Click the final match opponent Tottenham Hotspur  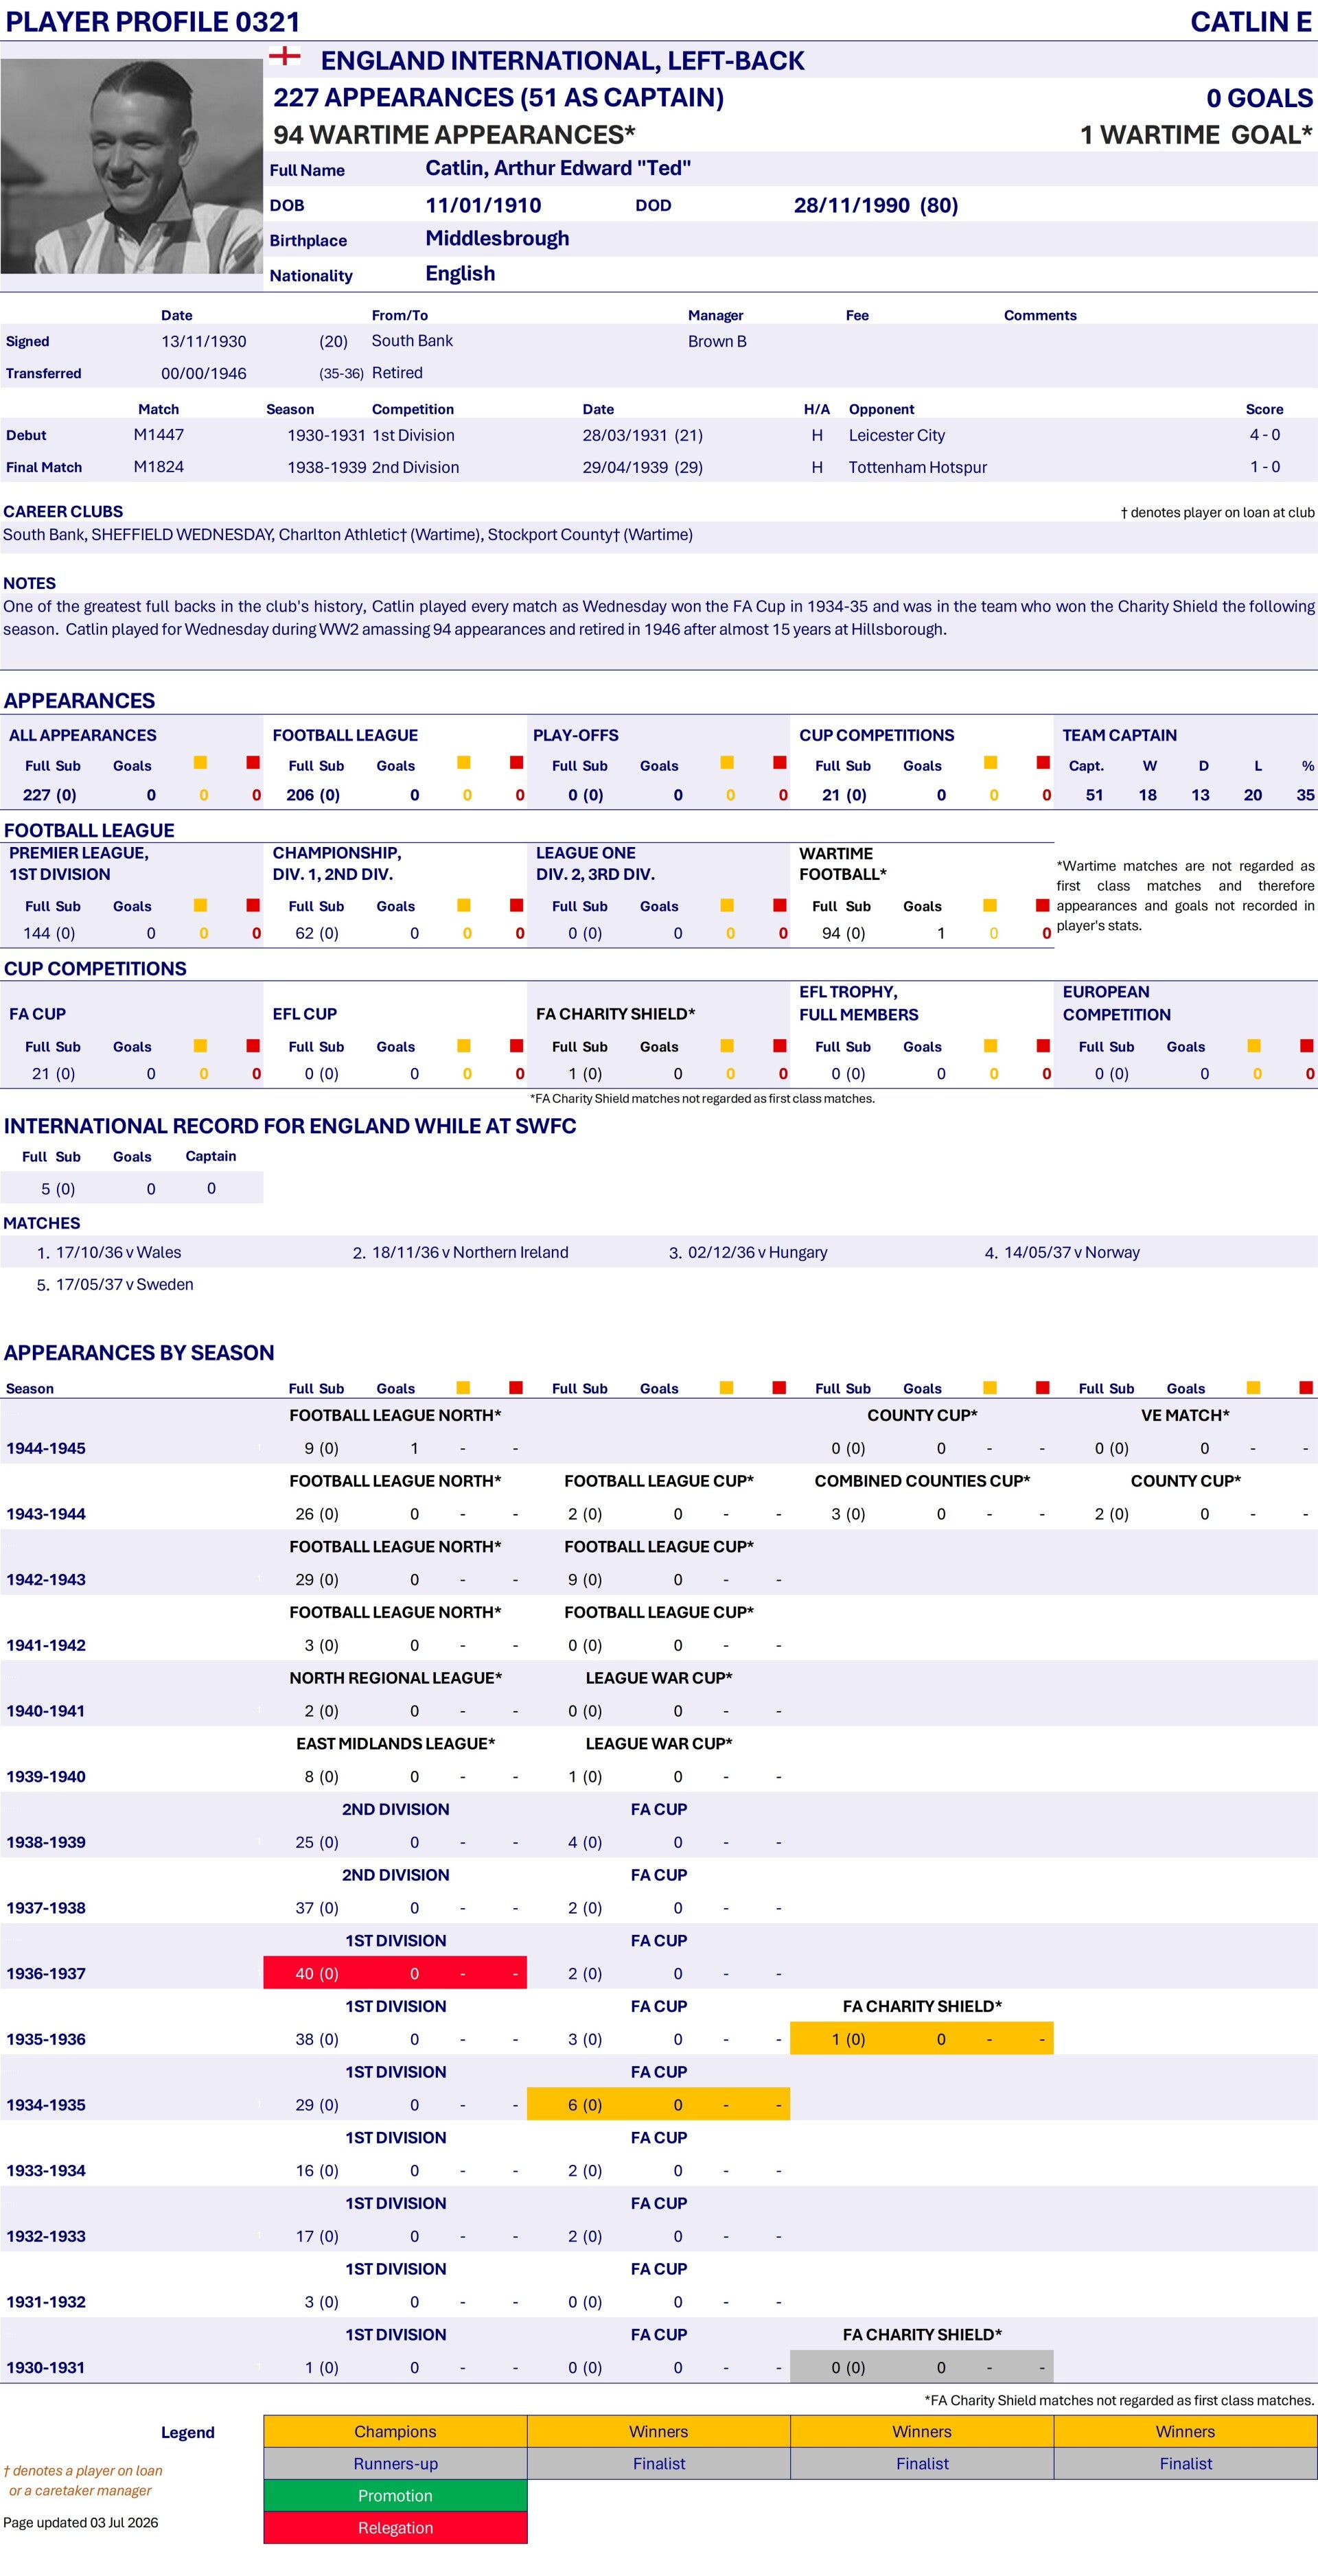(x=918, y=467)
